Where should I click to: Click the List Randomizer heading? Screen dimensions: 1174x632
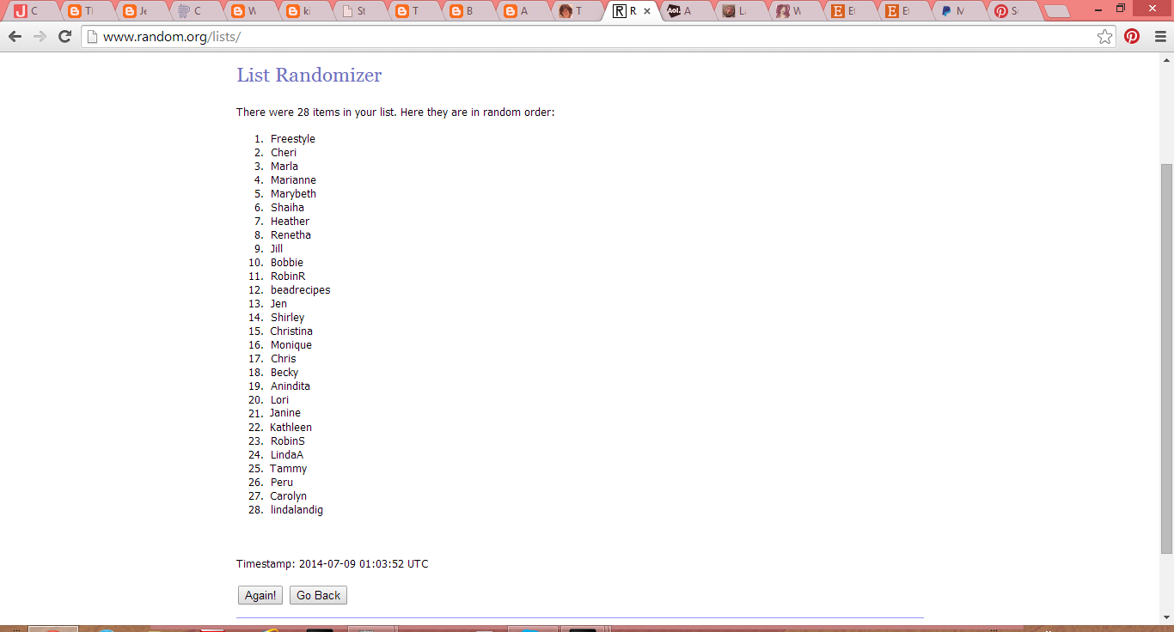tap(309, 75)
